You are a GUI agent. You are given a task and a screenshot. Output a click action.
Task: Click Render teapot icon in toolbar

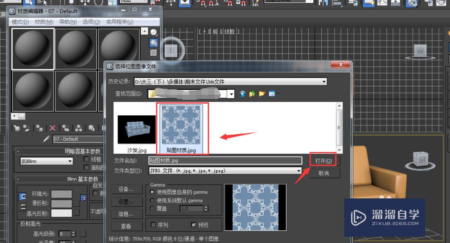pyautogui.click(x=442, y=3)
